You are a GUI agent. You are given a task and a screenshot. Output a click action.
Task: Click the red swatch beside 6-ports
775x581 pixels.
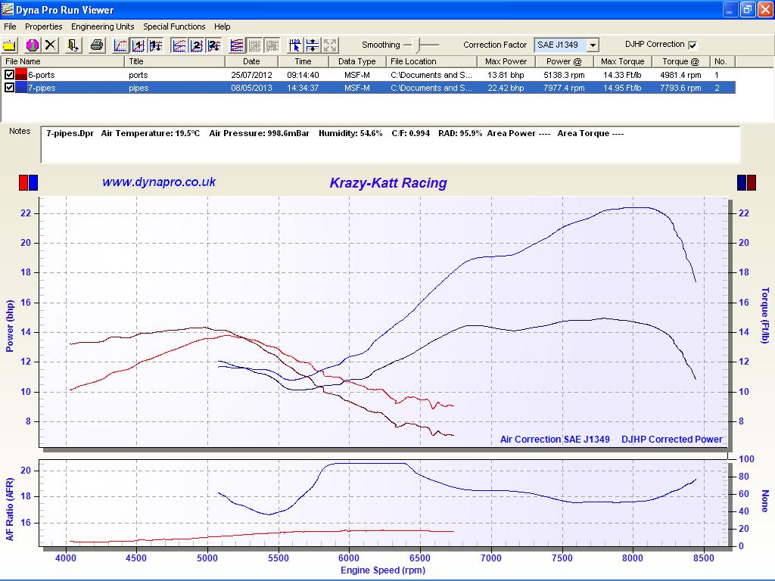coord(21,75)
